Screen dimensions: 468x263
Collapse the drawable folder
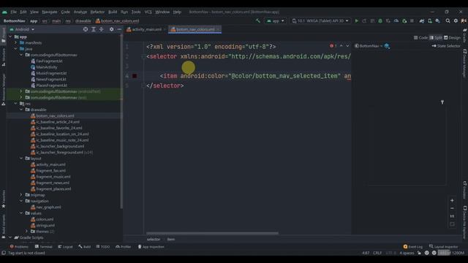pyautogui.click(x=21, y=110)
